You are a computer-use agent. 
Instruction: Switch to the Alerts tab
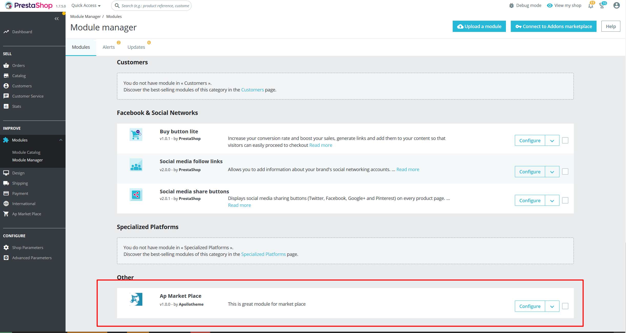109,47
